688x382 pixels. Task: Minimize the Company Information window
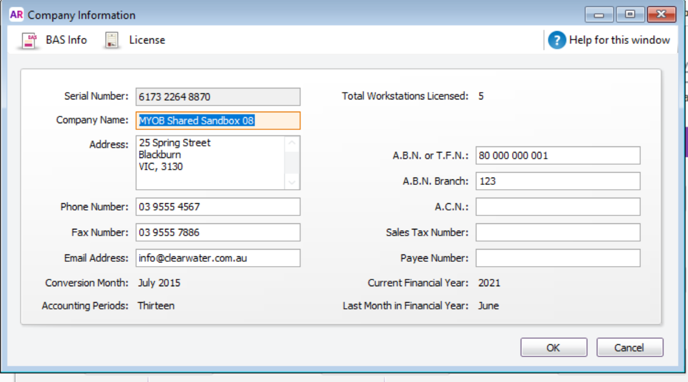click(599, 15)
